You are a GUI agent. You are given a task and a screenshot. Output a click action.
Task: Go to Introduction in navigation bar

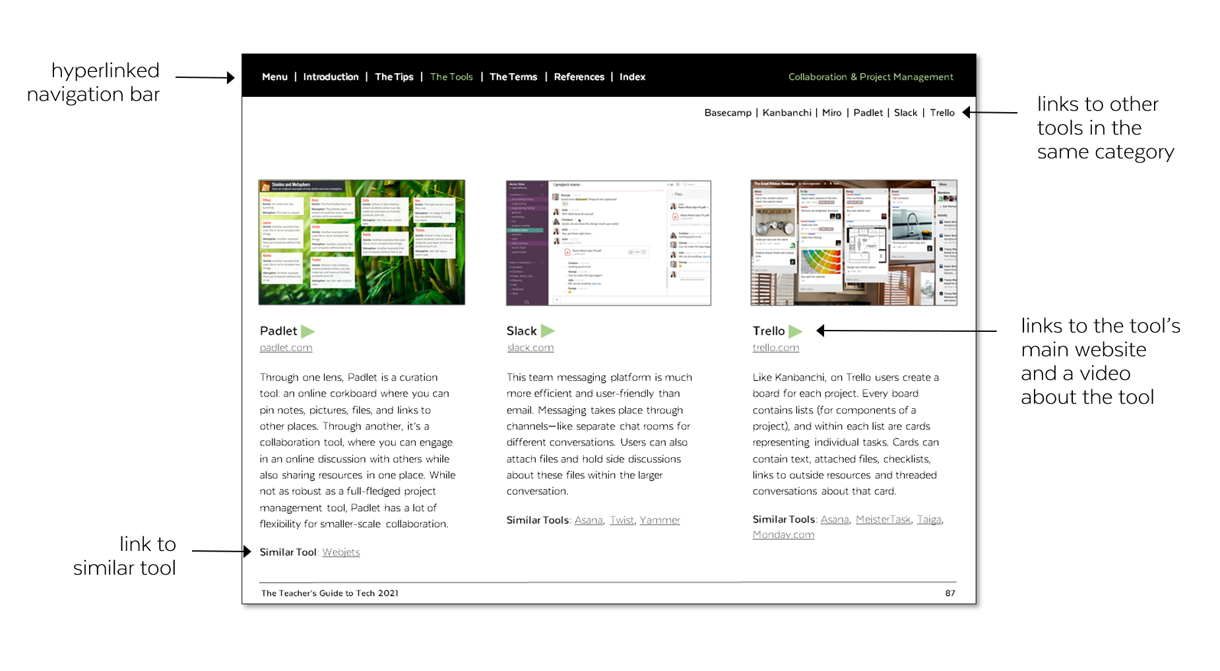331,77
